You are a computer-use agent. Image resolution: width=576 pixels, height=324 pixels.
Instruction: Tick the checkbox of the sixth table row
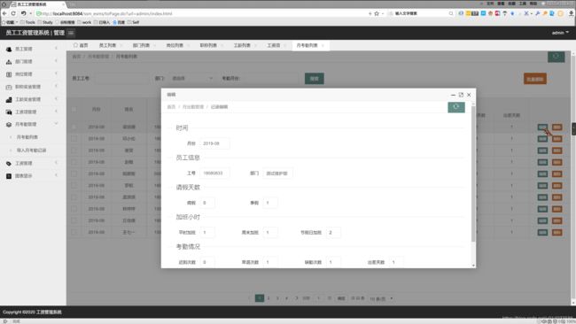click(74, 186)
